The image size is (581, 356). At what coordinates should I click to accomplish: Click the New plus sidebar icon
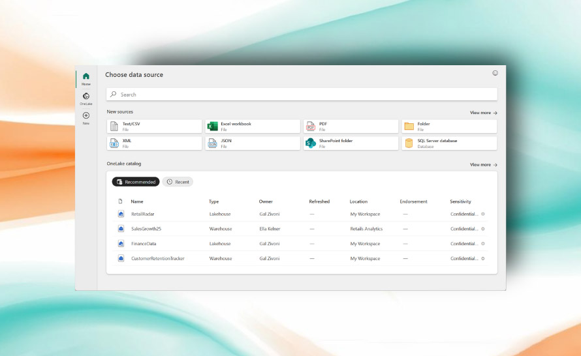[86, 115]
